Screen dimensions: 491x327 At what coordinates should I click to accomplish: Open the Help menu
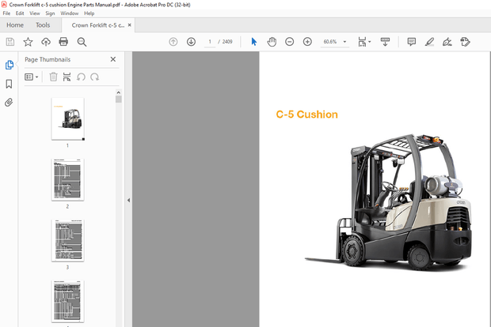89,13
